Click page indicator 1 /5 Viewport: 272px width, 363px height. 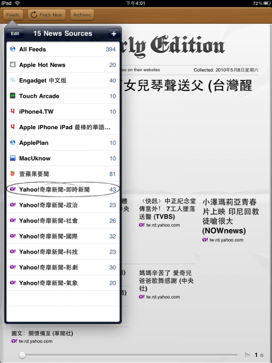pyautogui.click(x=259, y=355)
